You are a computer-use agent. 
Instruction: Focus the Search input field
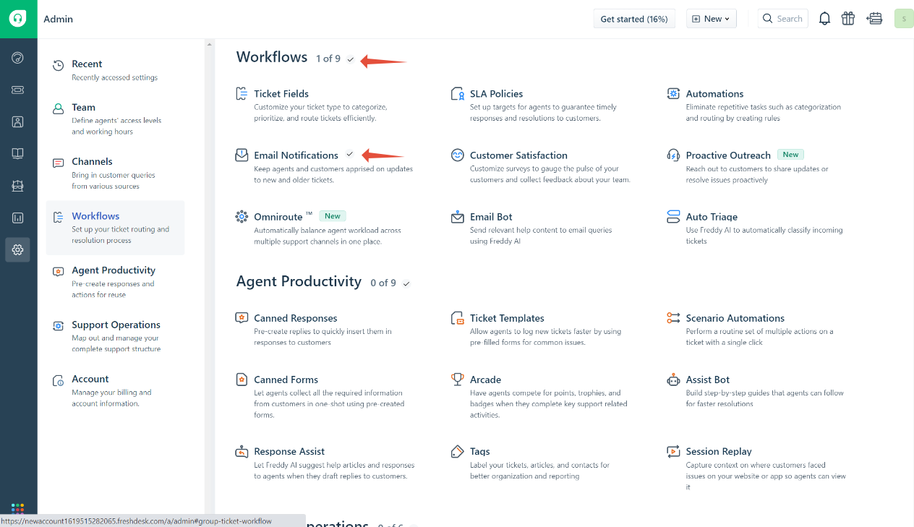(782, 19)
